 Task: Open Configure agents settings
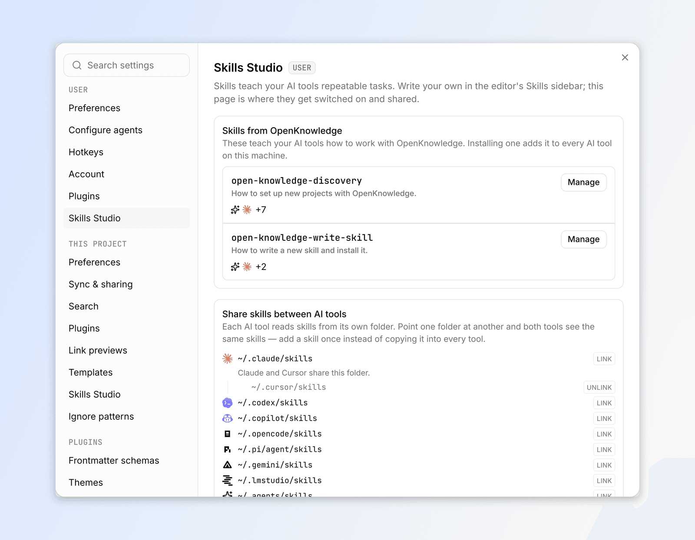126,130
